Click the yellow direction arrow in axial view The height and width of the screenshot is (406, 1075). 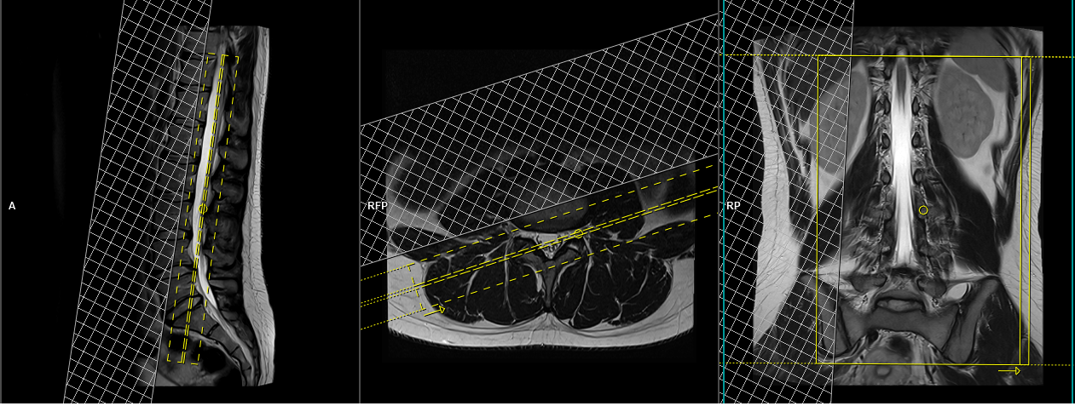tap(435, 311)
